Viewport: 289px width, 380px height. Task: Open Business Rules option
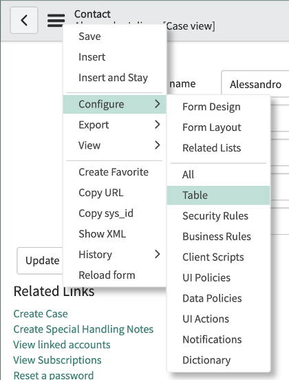(x=218, y=237)
